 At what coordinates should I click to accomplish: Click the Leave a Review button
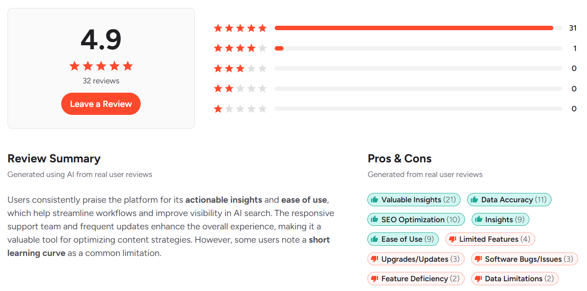(x=101, y=103)
